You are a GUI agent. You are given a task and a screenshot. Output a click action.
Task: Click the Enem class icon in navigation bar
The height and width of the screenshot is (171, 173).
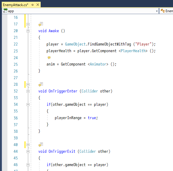pos(163,11)
